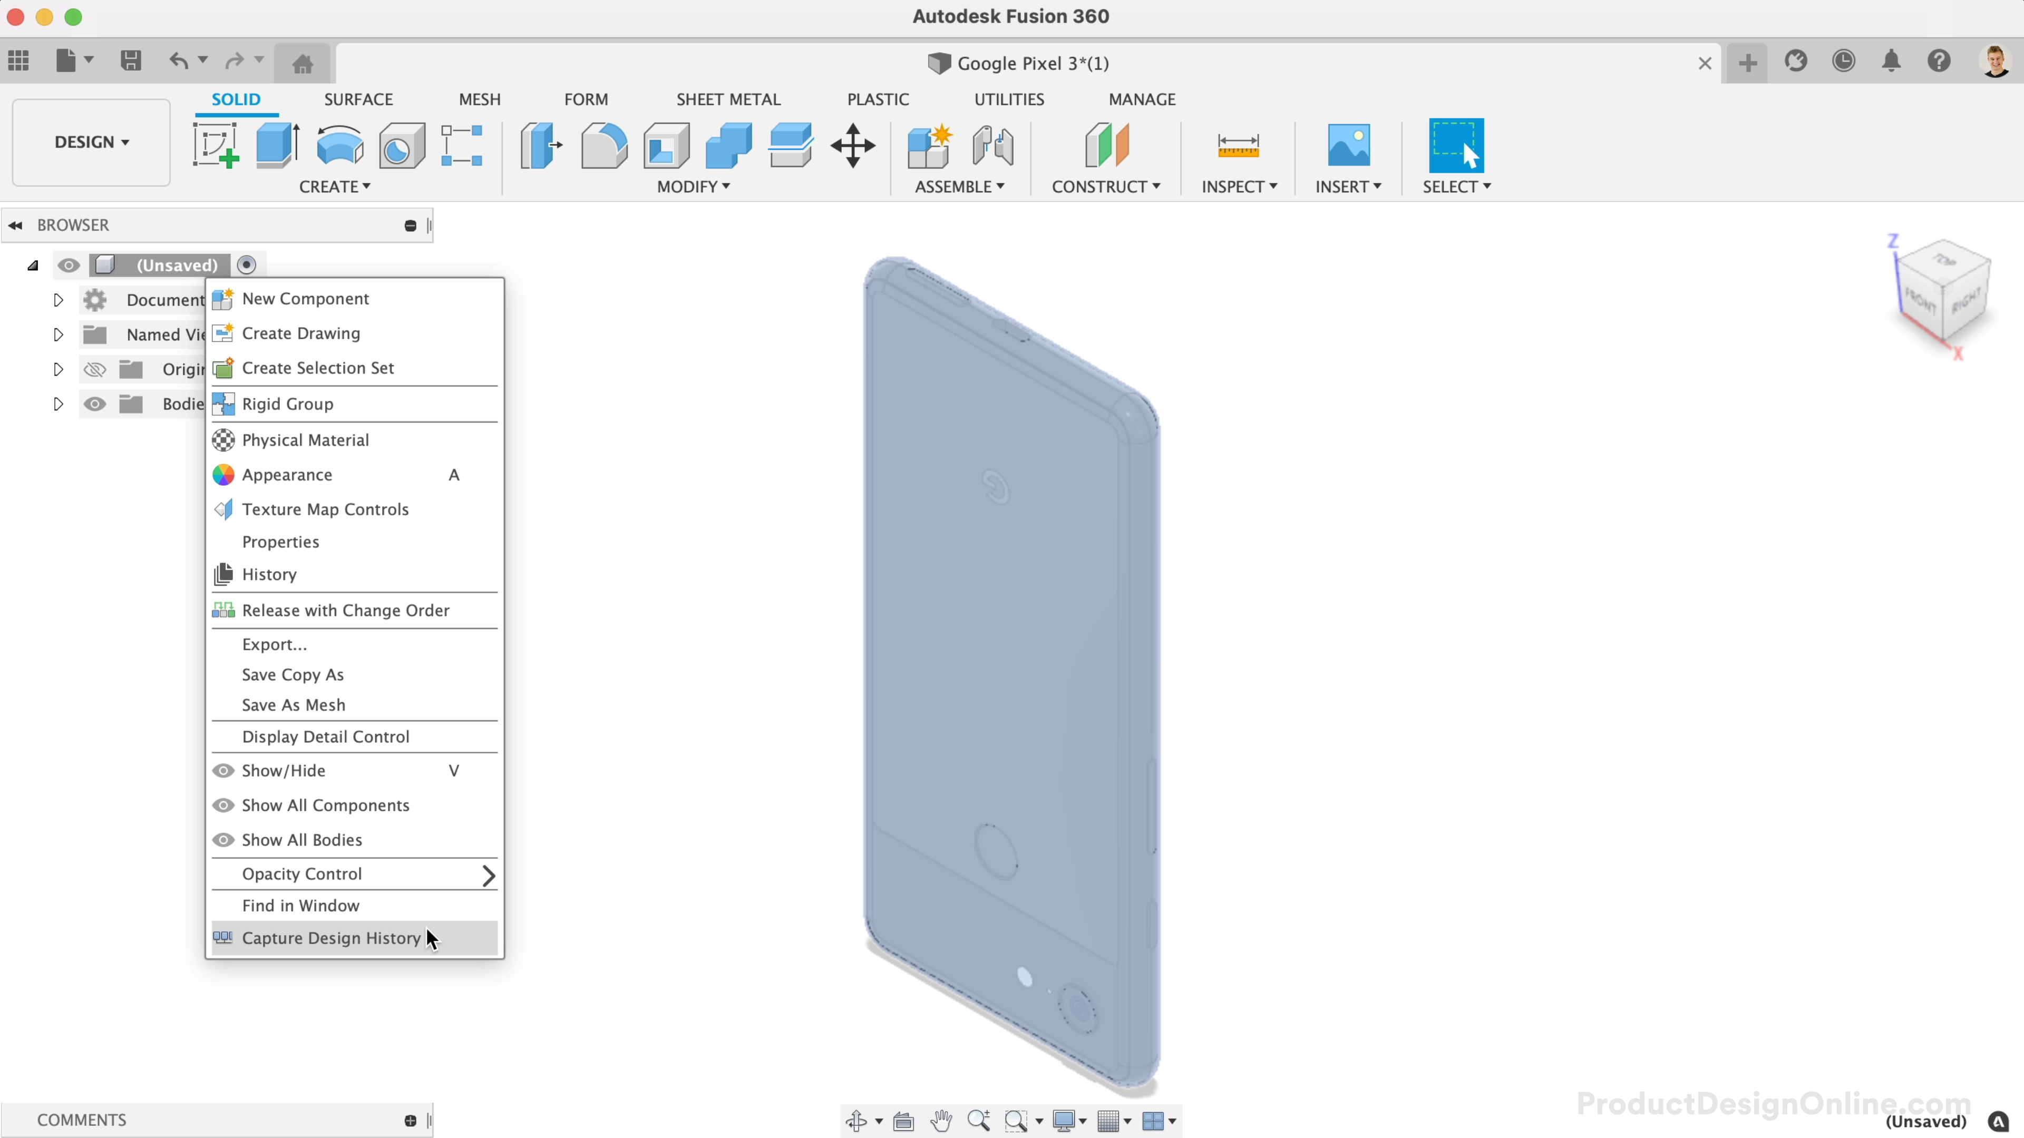Screen dimensions: 2024x1138
Task: Click Capture Design History menu item
Action: (x=331, y=937)
